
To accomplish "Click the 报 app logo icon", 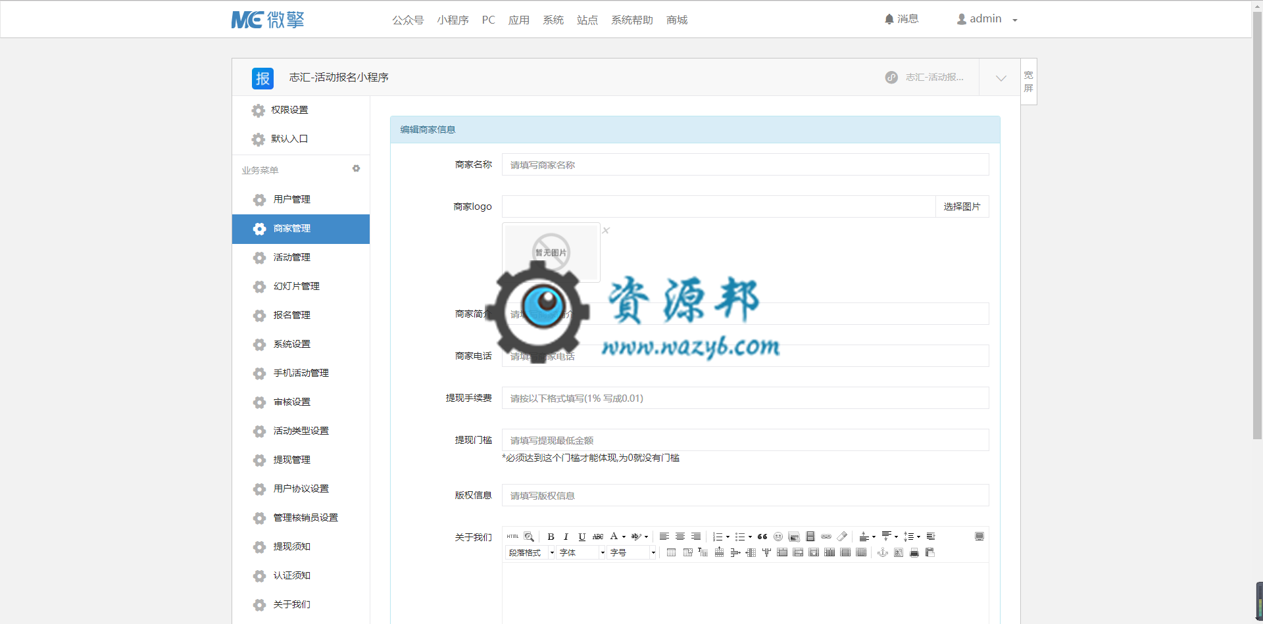I will (262, 78).
